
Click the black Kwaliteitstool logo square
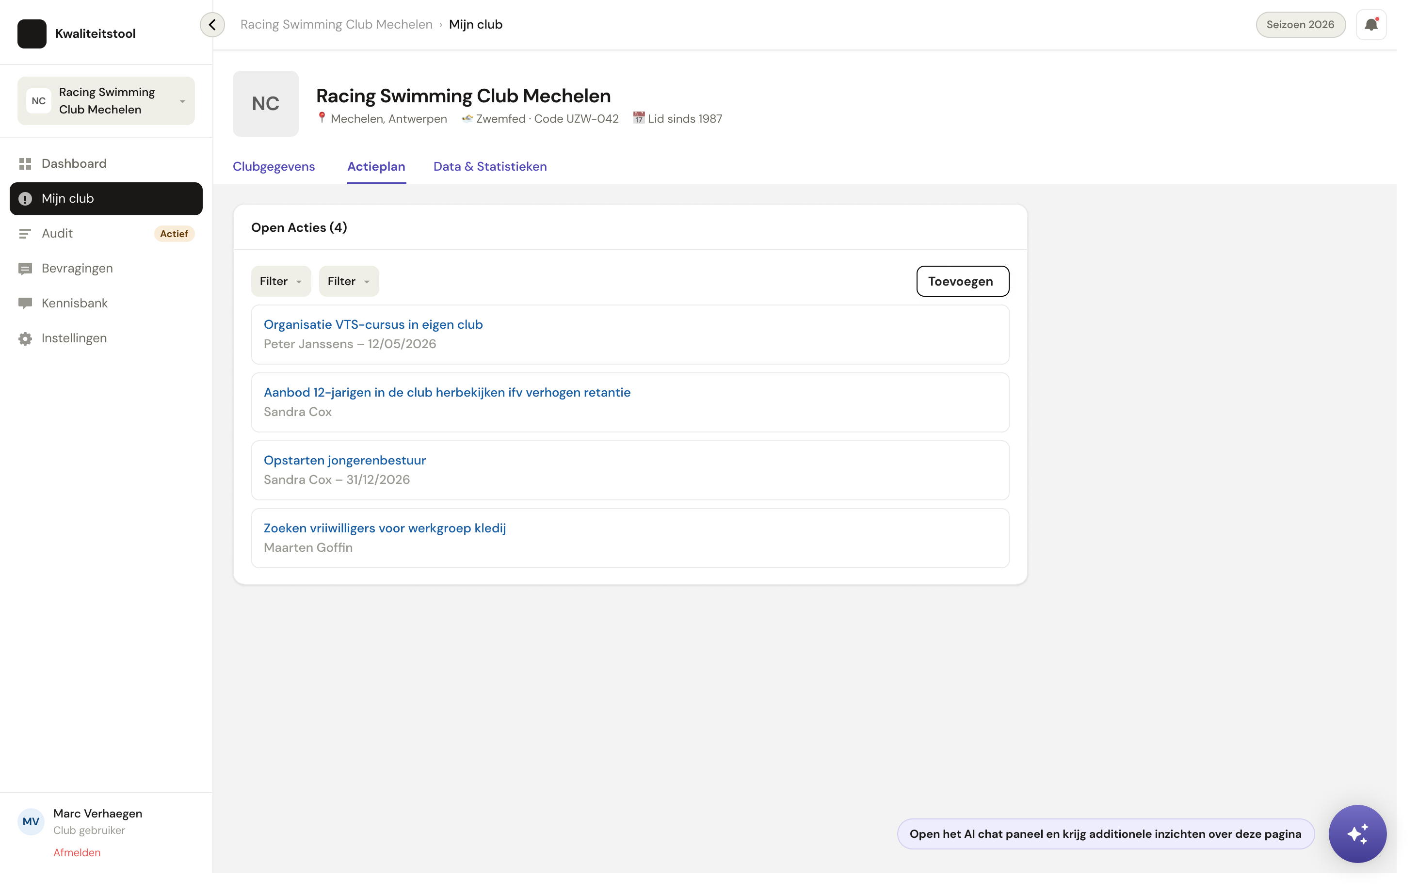click(32, 33)
